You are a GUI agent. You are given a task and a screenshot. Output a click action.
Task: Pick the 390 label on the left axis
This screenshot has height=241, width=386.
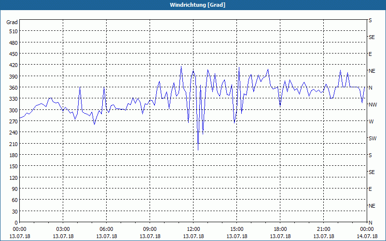pos(14,77)
